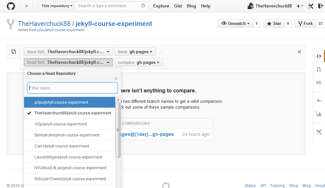Screen dimensions: 325x188
Task: Choose BekkaKahn/jekyll-course-experiment from list
Action: (69, 135)
